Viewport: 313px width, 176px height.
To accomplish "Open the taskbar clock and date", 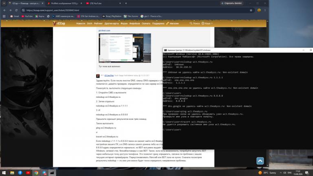I will (x=298, y=173).
